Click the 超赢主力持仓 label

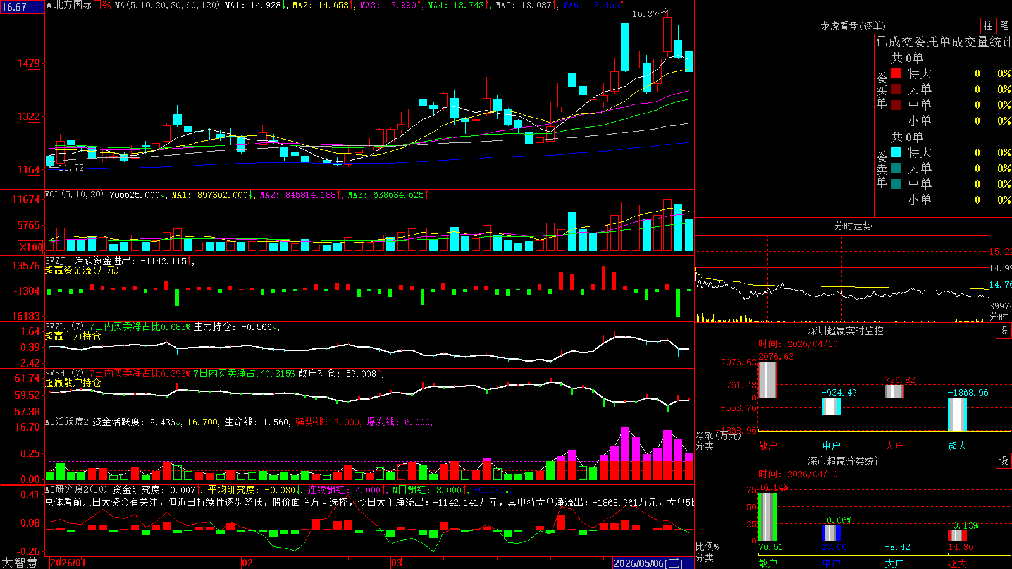click(73, 336)
